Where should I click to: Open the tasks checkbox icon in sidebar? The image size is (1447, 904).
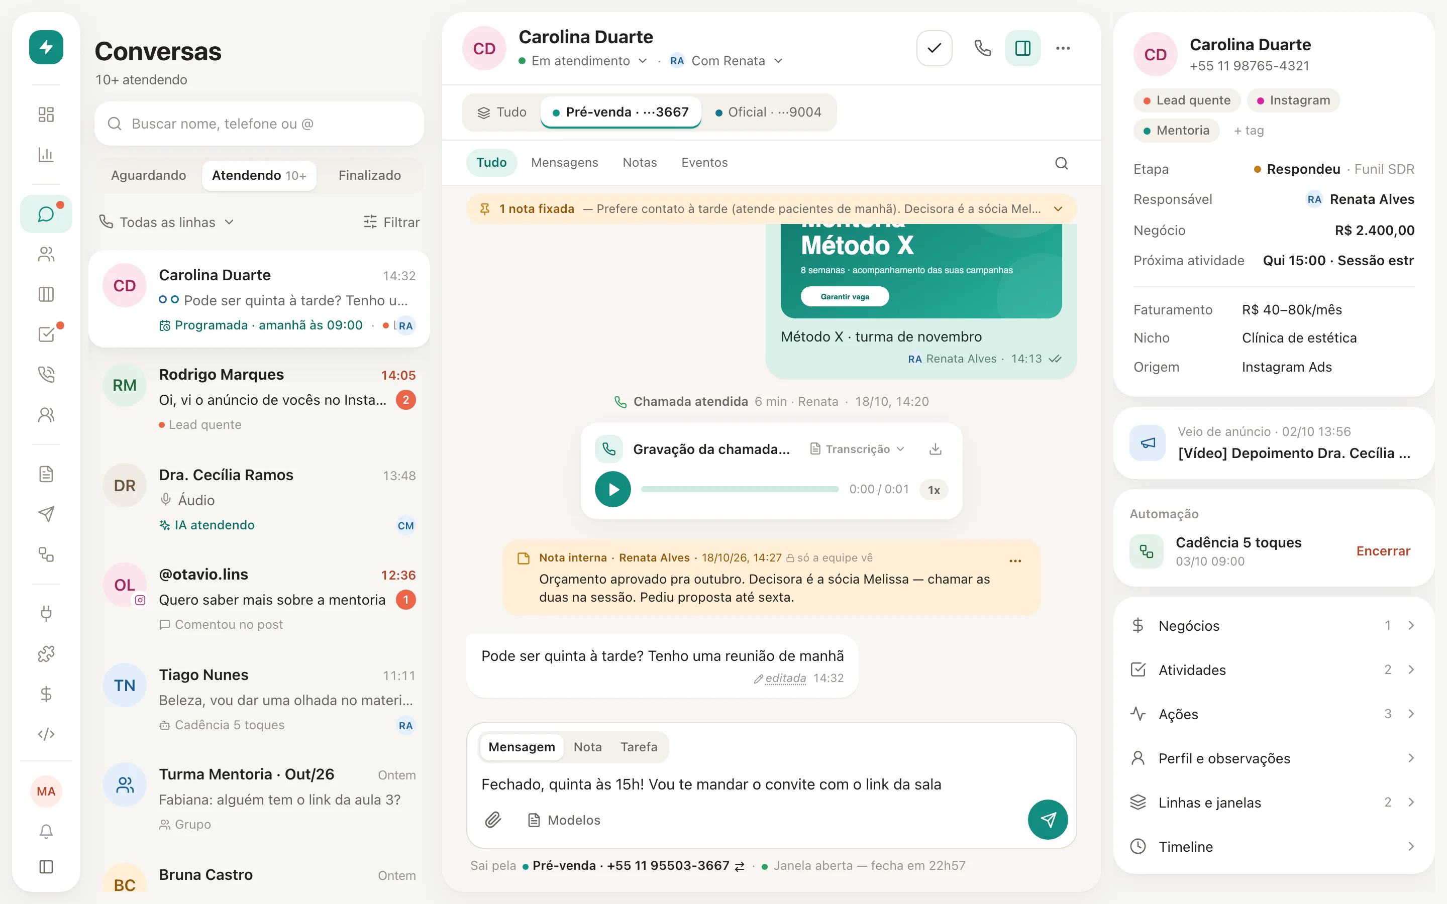pos(46,334)
